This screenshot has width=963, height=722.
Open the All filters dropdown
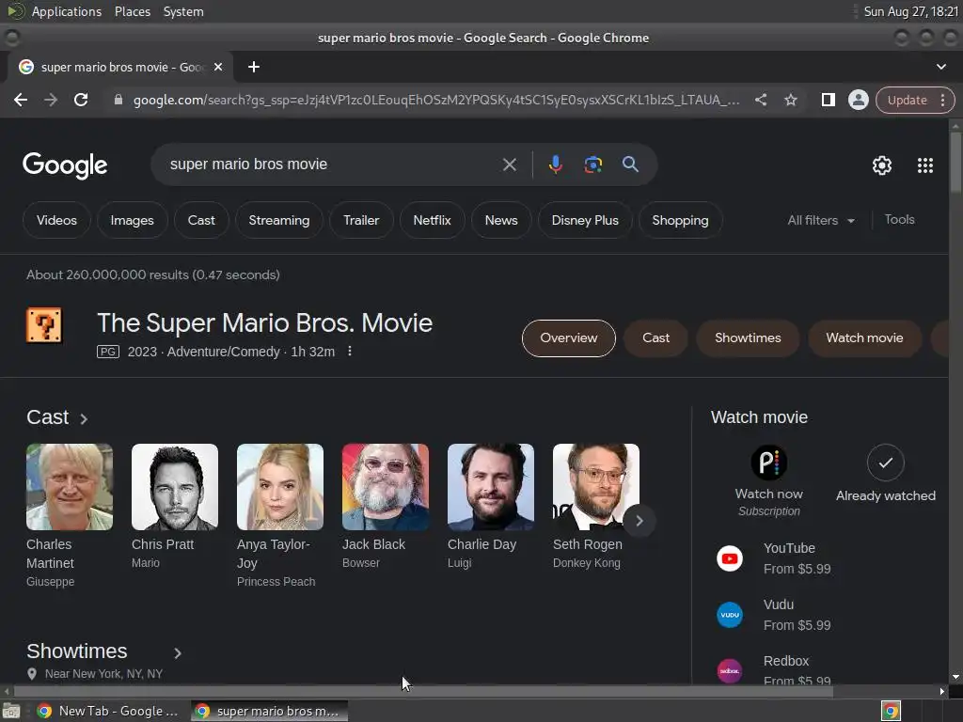821,220
